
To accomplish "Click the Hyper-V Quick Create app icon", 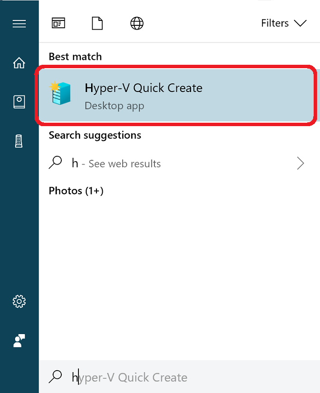I will 60,94.
